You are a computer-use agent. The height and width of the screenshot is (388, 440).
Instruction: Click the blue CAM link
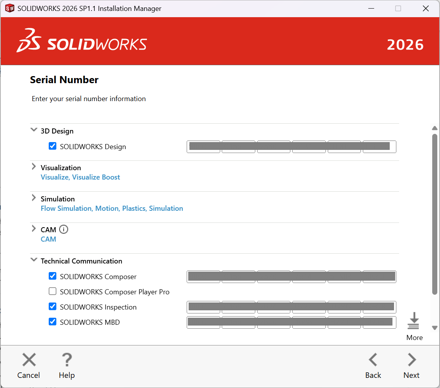click(48, 239)
